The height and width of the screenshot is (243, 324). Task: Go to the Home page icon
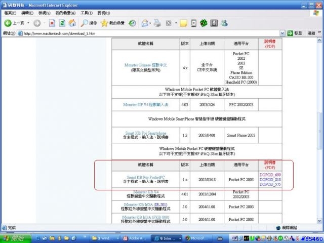(x=72, y=23)
